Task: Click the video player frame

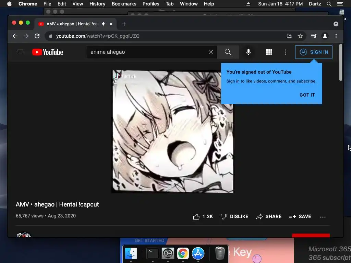Action: coord(173,131)
